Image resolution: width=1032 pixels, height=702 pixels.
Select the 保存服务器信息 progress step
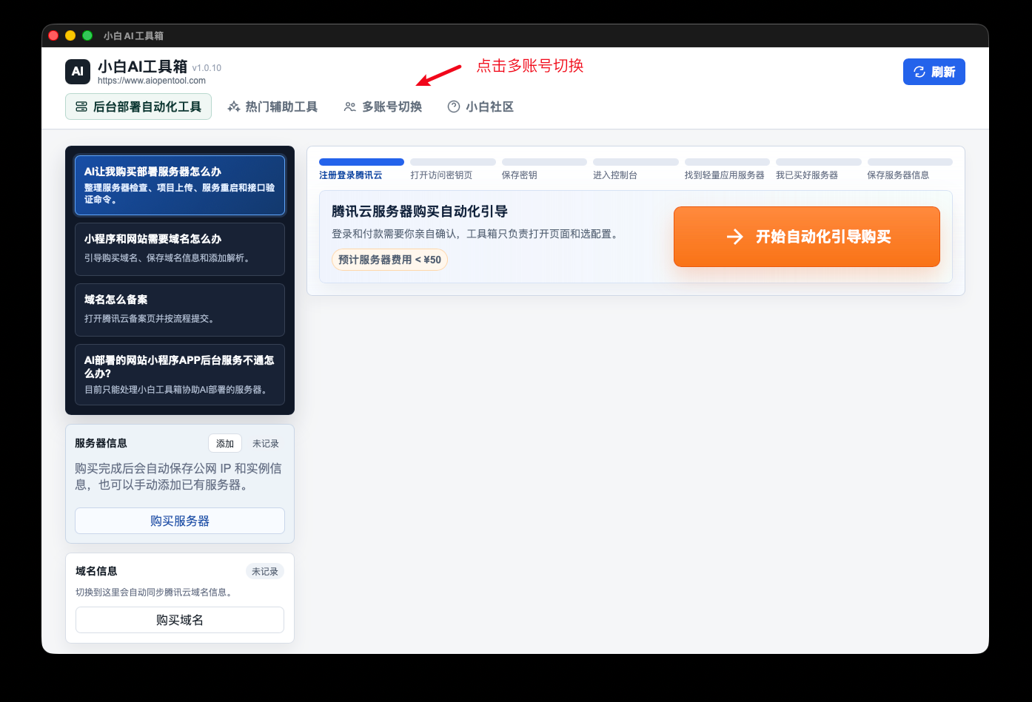910,170
